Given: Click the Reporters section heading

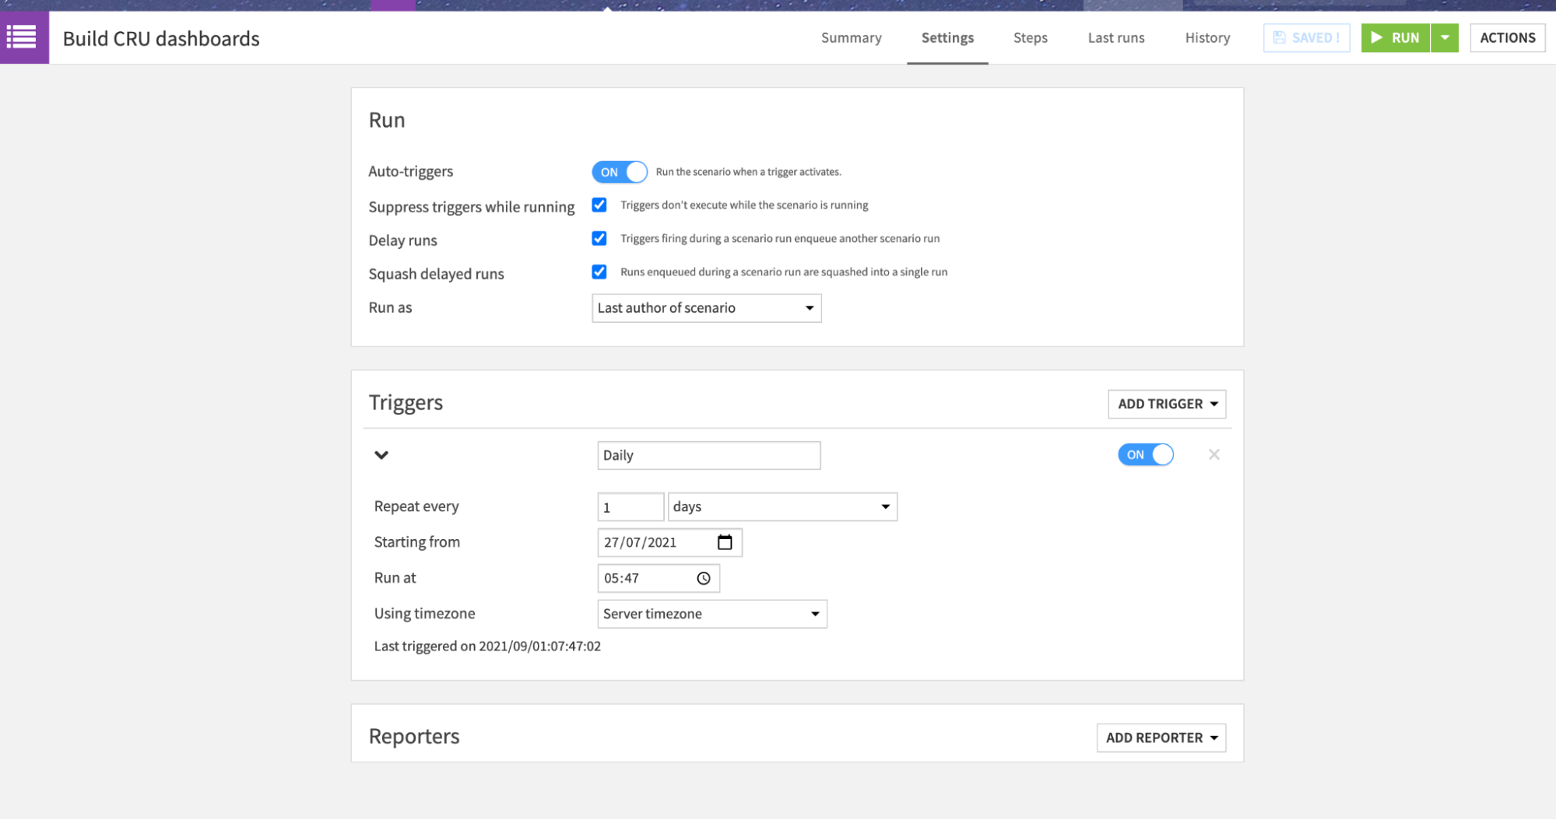Looking at the screenshot, I should click(x=414, y=736).
